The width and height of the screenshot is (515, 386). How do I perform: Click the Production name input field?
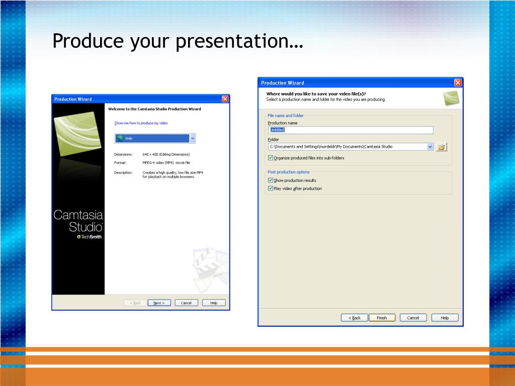coord(351,130)
